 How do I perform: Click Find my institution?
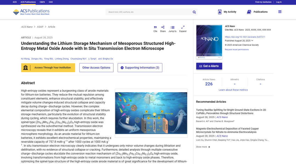coord(263,2)
